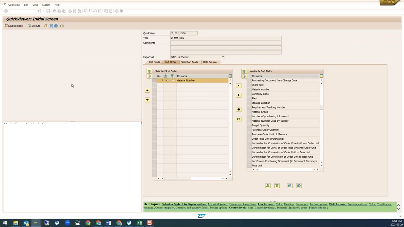Open the QuickView menu
404x227 pixels.
pos(14,5)
